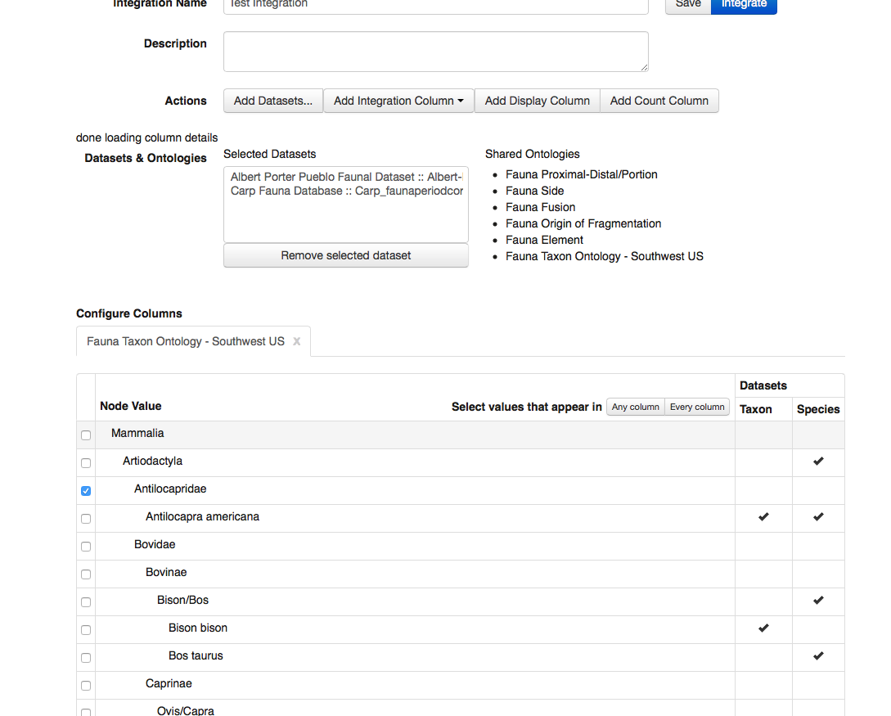Click the Species checkmark for Artiodactyla
The height and width of the screenshot is (716, 891).
click(818, 461)
